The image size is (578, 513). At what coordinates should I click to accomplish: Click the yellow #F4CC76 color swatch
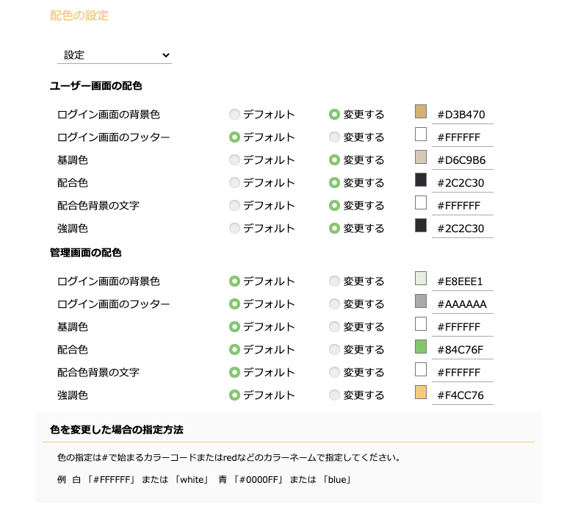tap(421, 392)
